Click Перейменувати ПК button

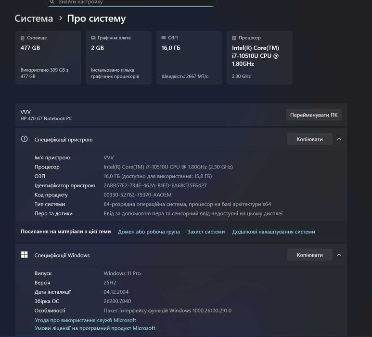pos(314,115)
